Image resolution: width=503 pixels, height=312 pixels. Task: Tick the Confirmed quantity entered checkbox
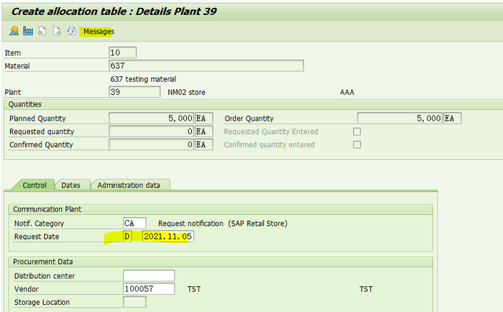coord(357,145)
